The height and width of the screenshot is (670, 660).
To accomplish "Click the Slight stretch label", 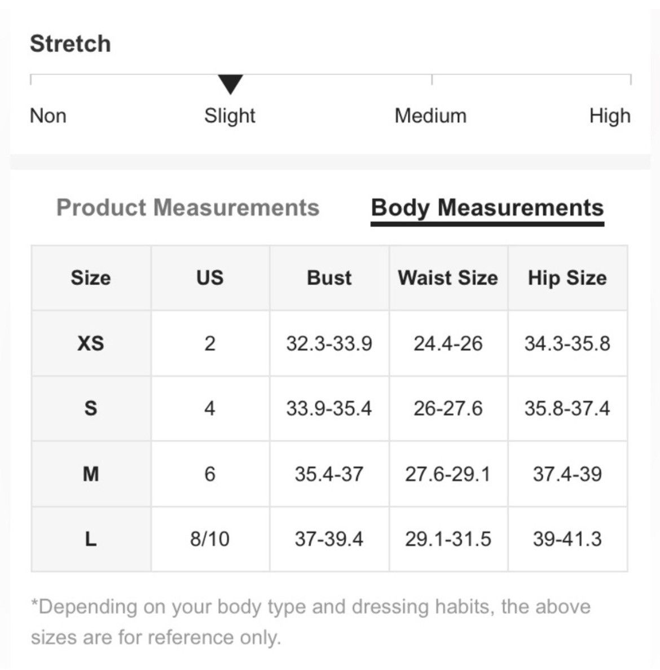I will [230, 116].
